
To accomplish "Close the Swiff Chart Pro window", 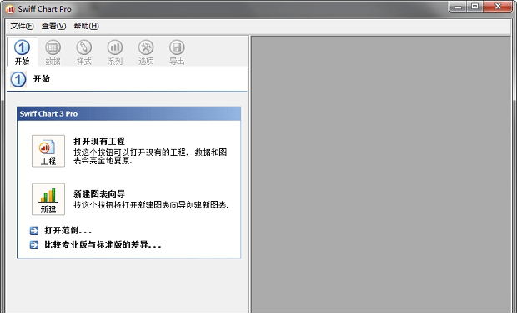I will (x=498, y=7).
